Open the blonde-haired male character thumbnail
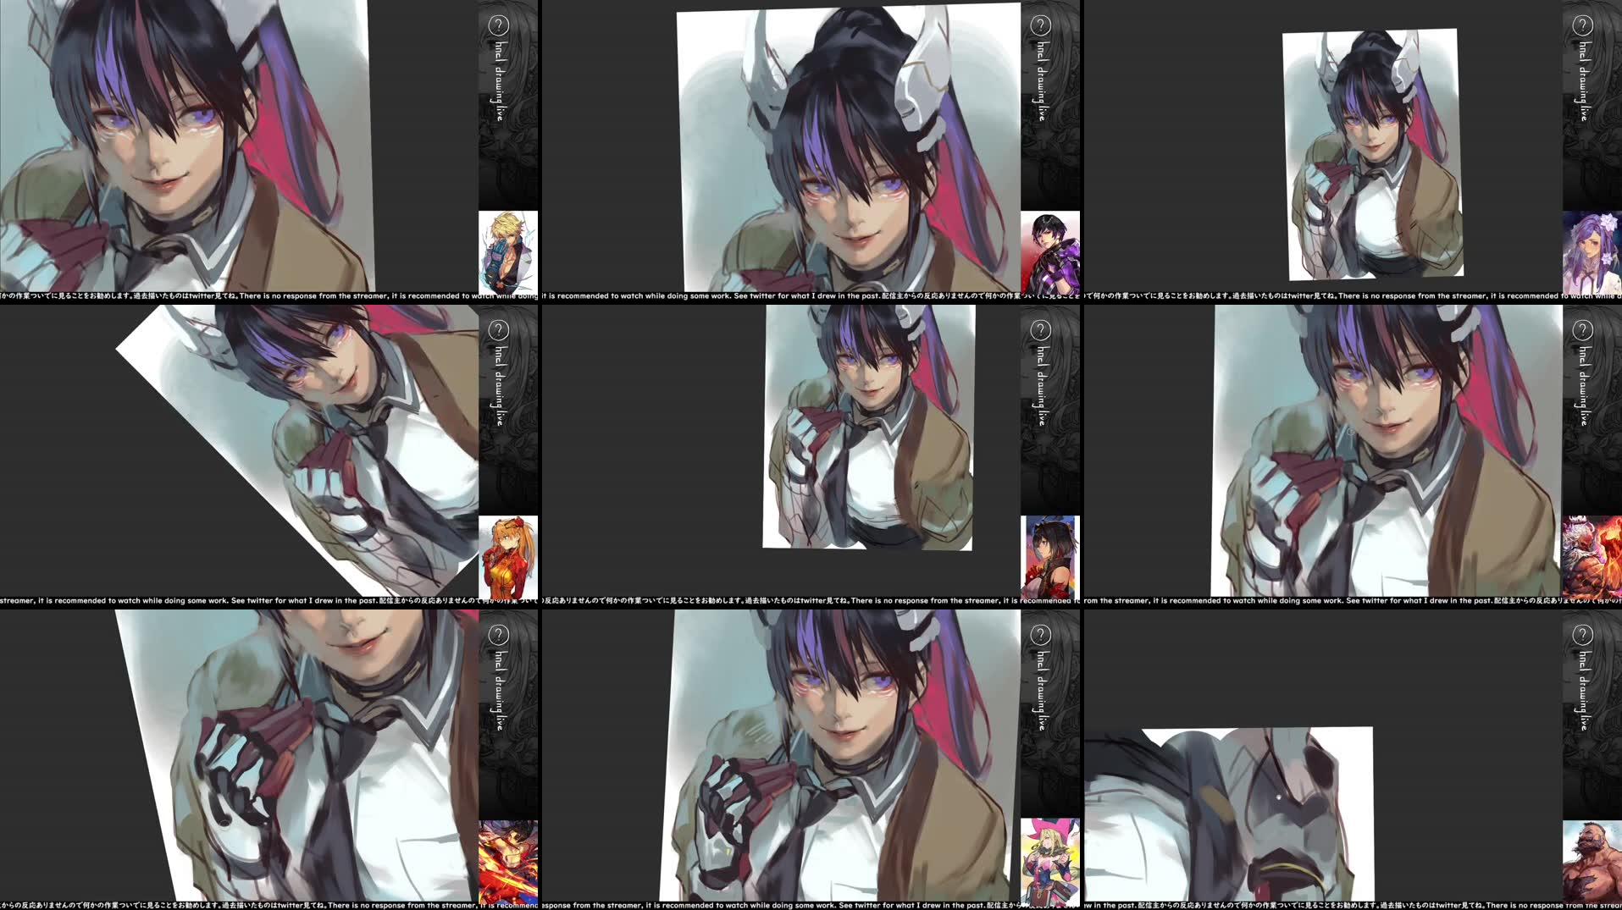Viewport: 1622px width, 910px height. (508, 251)
